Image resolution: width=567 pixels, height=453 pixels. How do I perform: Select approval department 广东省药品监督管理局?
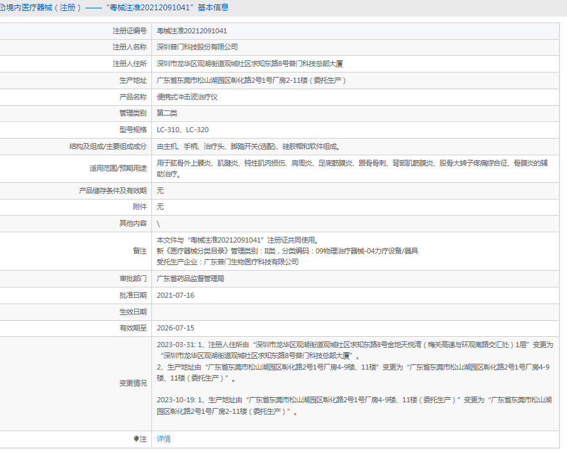tap(190, 278)
